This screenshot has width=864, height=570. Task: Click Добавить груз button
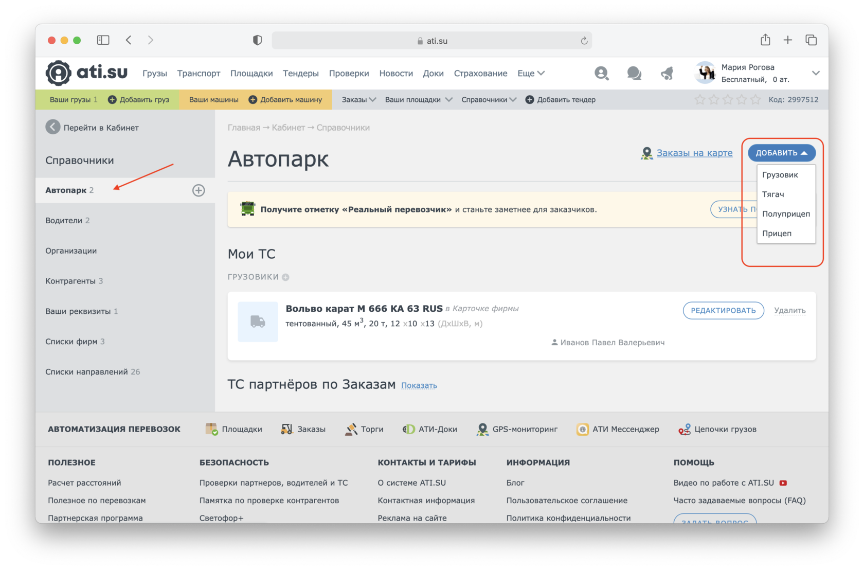click(x=138, y=99)
